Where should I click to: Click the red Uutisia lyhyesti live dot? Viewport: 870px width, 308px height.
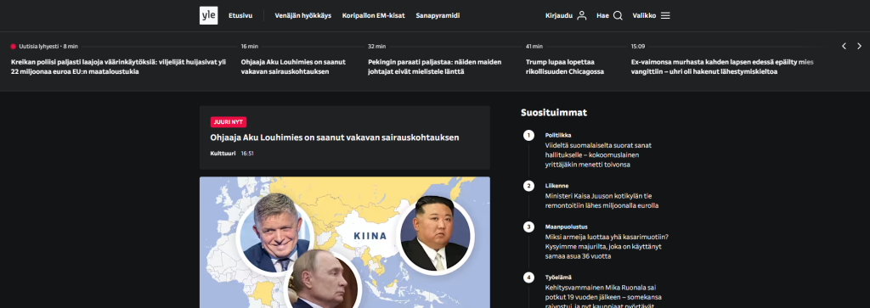[14, 47]
